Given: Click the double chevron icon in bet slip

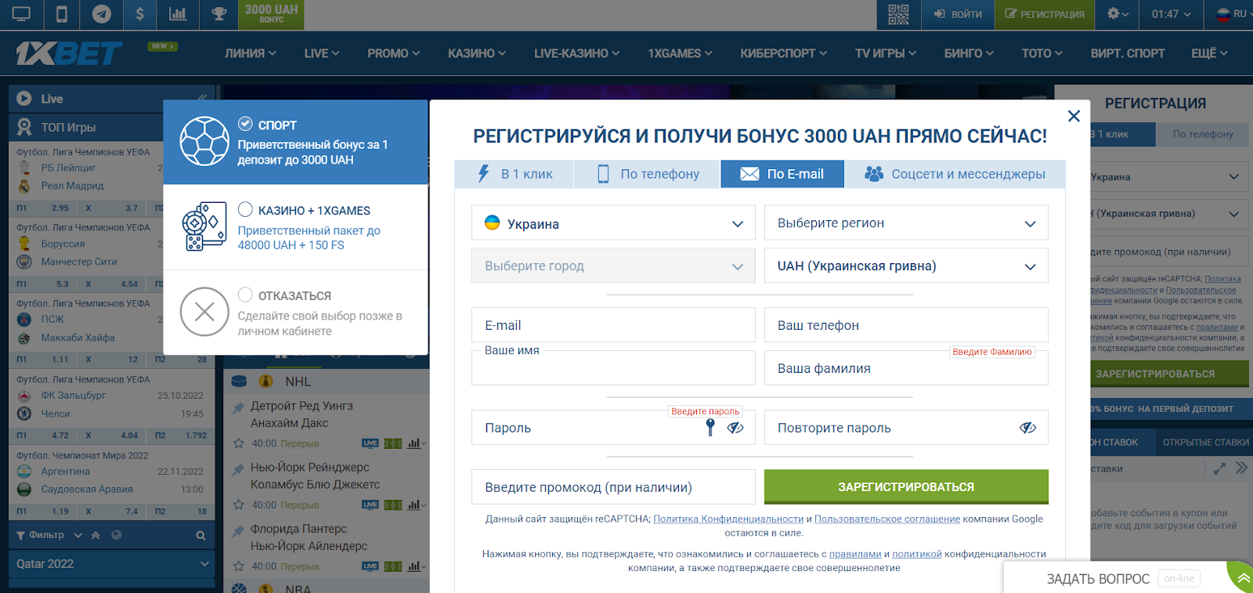Looking at the screenshot, I should (1241, 468).
